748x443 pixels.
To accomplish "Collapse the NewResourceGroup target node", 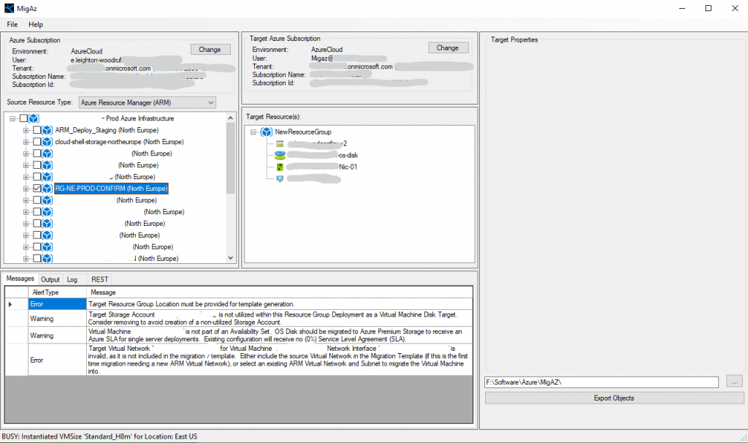I will coord(253,132).
